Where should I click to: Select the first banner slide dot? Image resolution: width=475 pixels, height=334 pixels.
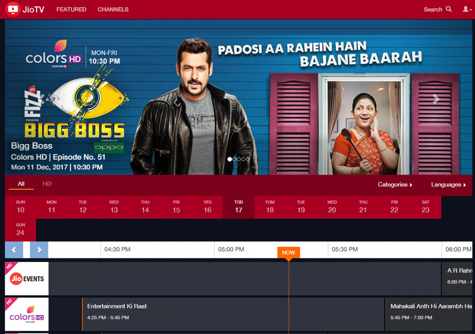click(230, 159)
